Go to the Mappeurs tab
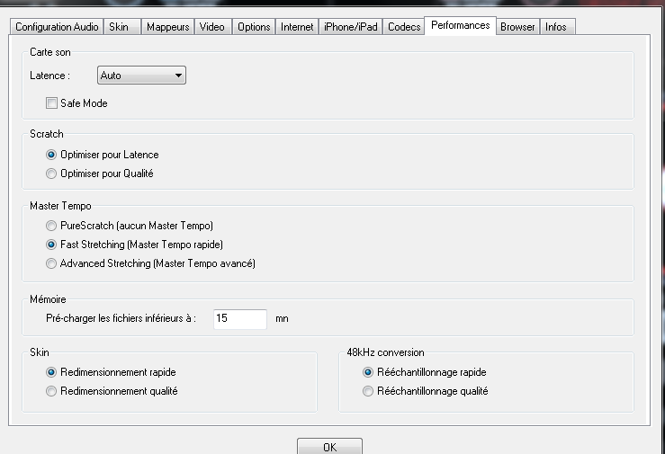Image resolution: width=665 pixels, height=454 pixels. click(x=168, y=27)
